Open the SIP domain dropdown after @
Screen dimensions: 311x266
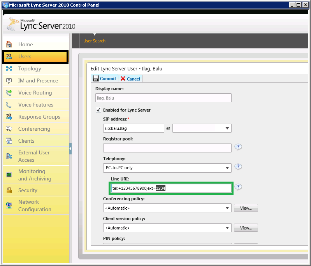[x=227, y=128]
